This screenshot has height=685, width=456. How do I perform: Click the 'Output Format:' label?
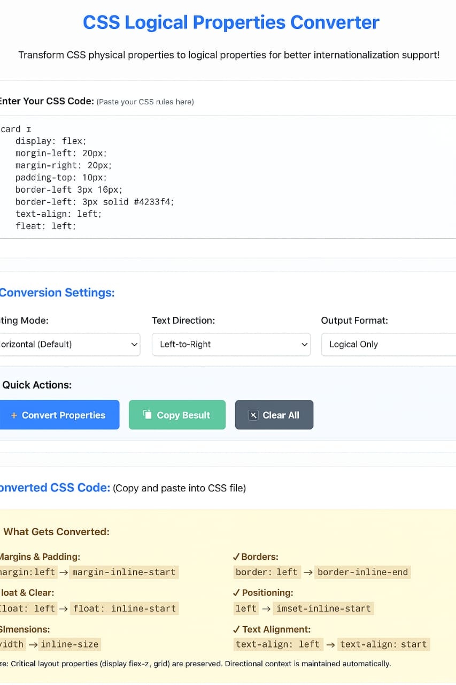coord(354,321)
